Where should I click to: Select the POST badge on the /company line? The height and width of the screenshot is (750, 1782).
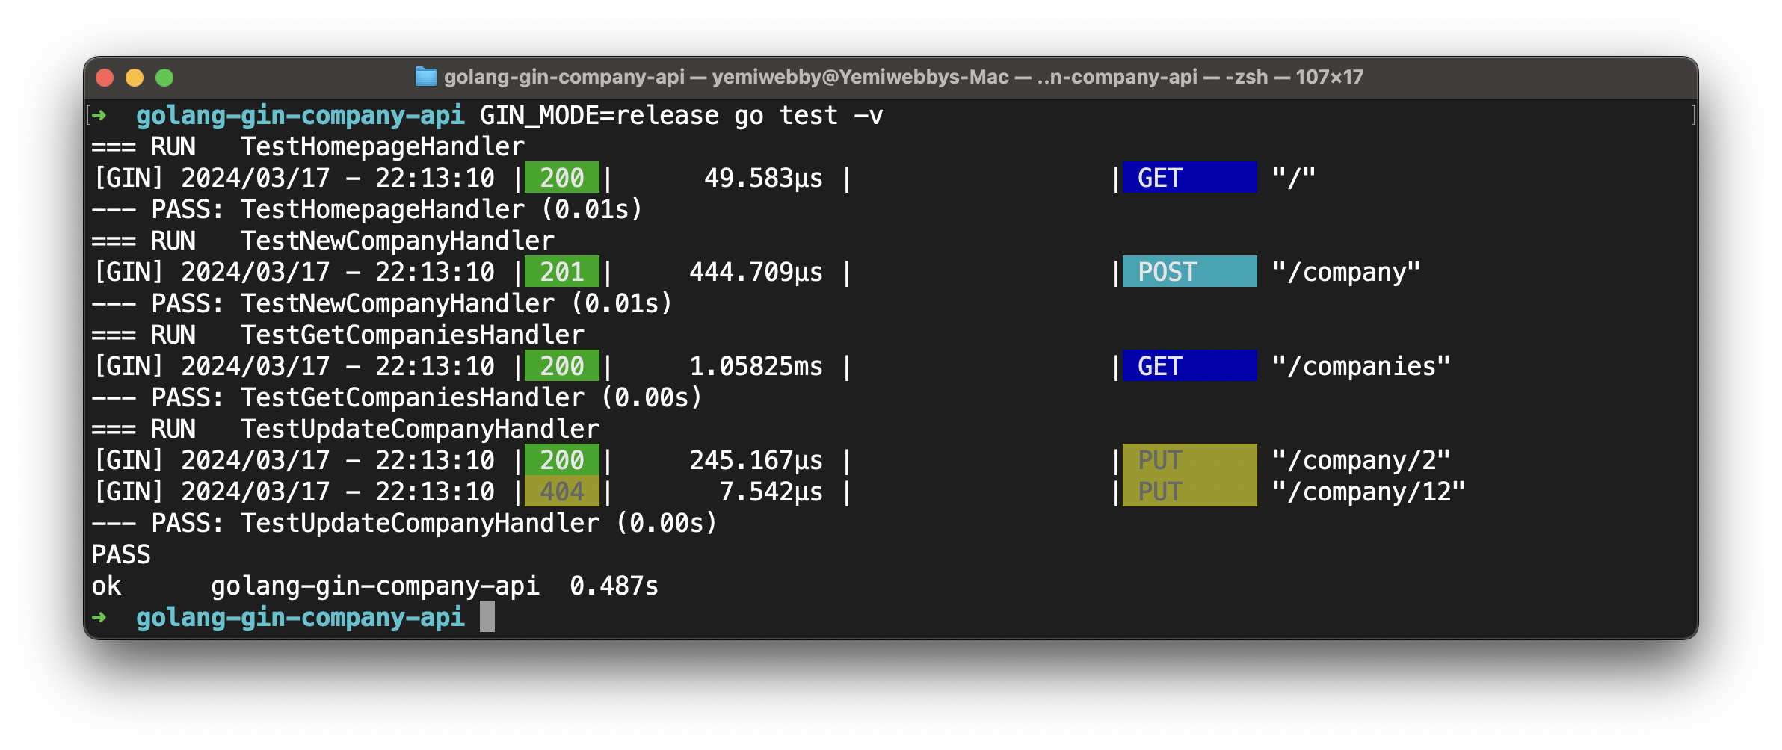[x=1188, y=272]
